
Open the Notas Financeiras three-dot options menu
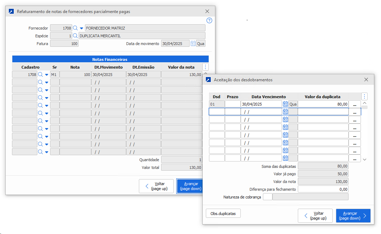[205, 67]
